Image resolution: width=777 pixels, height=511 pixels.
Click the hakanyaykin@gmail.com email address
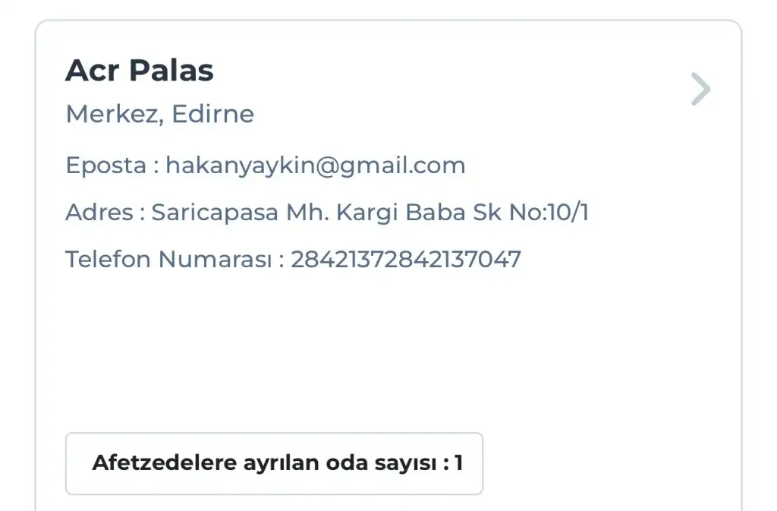pyautogui.click(x=315, y=166)
